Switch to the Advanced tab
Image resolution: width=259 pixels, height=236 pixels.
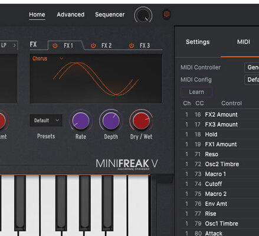[x=71, y=14]
